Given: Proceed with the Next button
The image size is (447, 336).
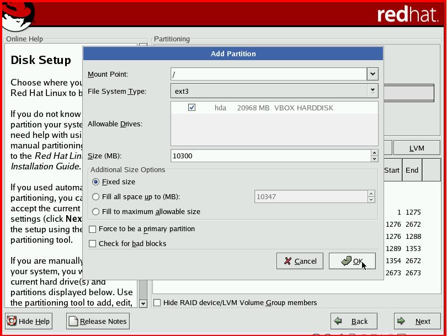Looking at the screenshot, I should (x=417, y=321).
